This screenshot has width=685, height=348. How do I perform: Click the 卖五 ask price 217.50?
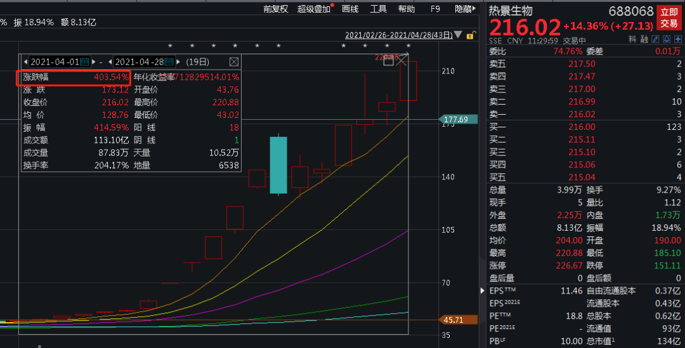pyautogui.click(x=582, y=64)
